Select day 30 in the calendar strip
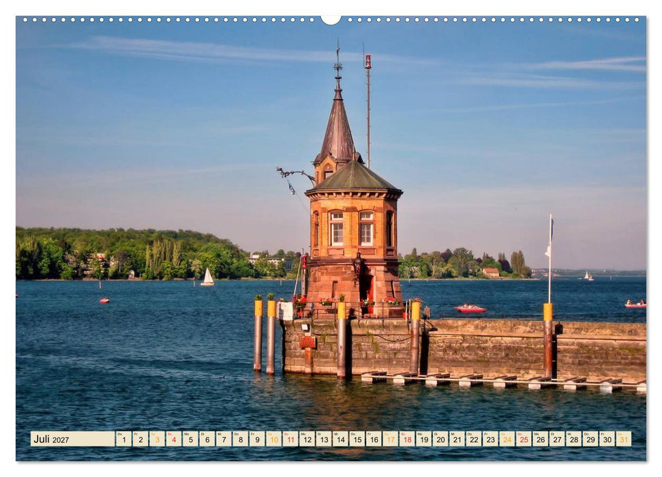This screenshot has width=662, height=477. [607, 439]
